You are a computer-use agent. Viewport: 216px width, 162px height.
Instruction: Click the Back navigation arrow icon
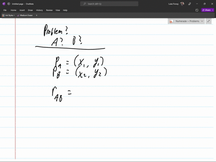click(9, 4)
